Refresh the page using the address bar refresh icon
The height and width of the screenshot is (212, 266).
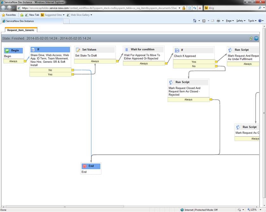coord(195,8)
